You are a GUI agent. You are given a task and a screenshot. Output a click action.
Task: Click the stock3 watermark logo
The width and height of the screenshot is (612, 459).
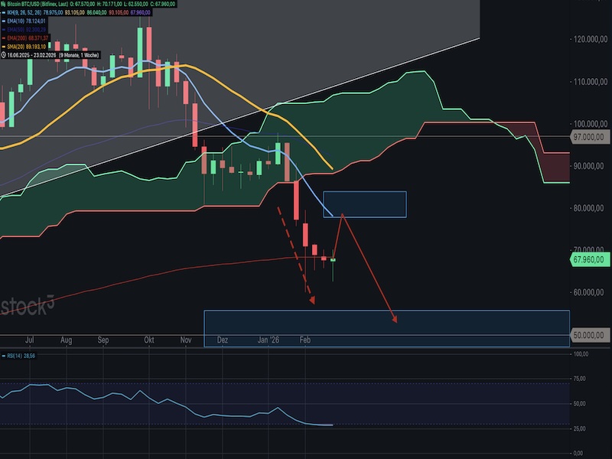pyautogui.click(x=28, y=305)
